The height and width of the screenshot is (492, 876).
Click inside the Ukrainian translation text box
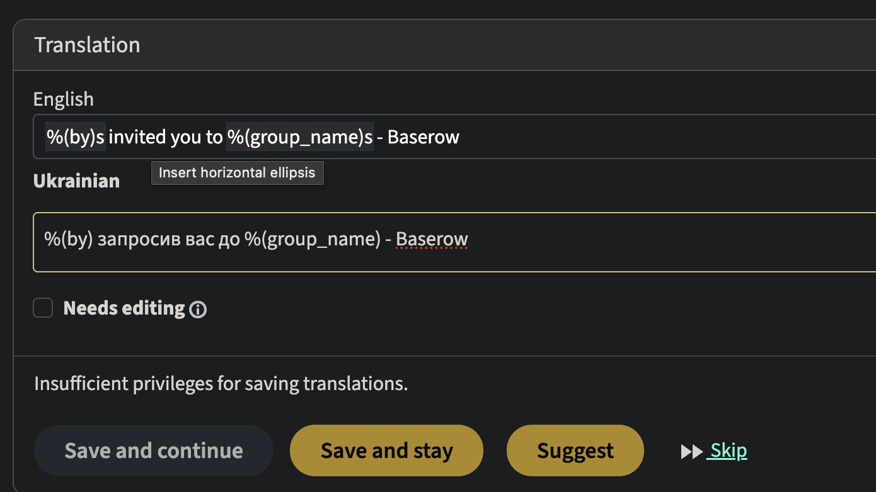click(x=567, y=242)
